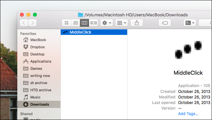
Task: Click dt archive folder icon
Action: click(26, 83)
